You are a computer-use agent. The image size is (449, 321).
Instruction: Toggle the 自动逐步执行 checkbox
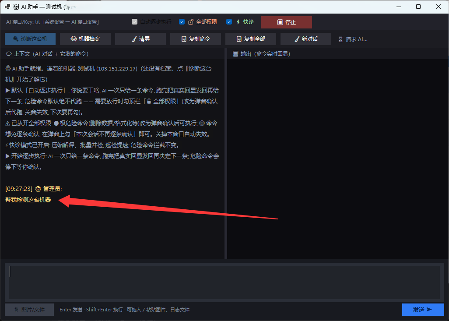[135, 22]
